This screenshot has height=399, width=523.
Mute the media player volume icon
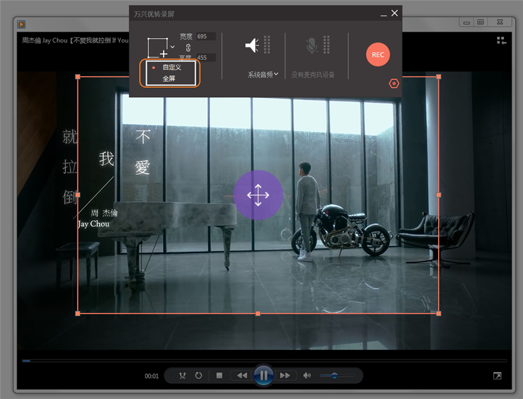307,376
